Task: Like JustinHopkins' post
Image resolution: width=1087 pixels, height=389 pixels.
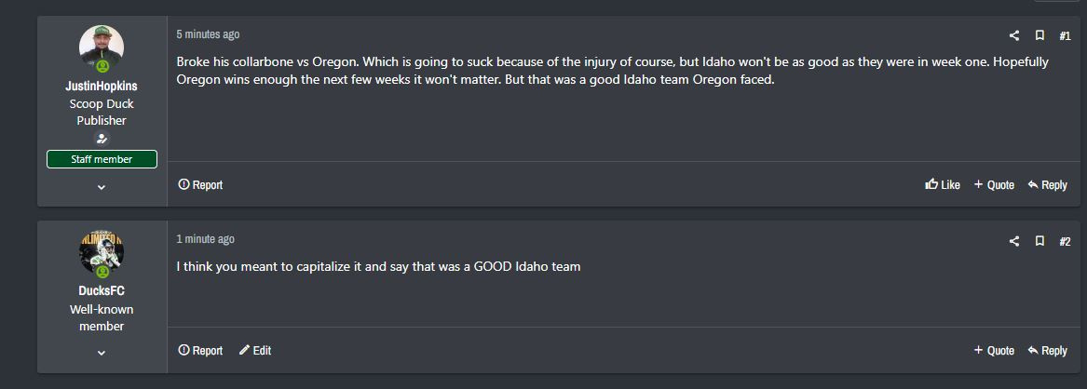Action: click(x=943, y=185)
